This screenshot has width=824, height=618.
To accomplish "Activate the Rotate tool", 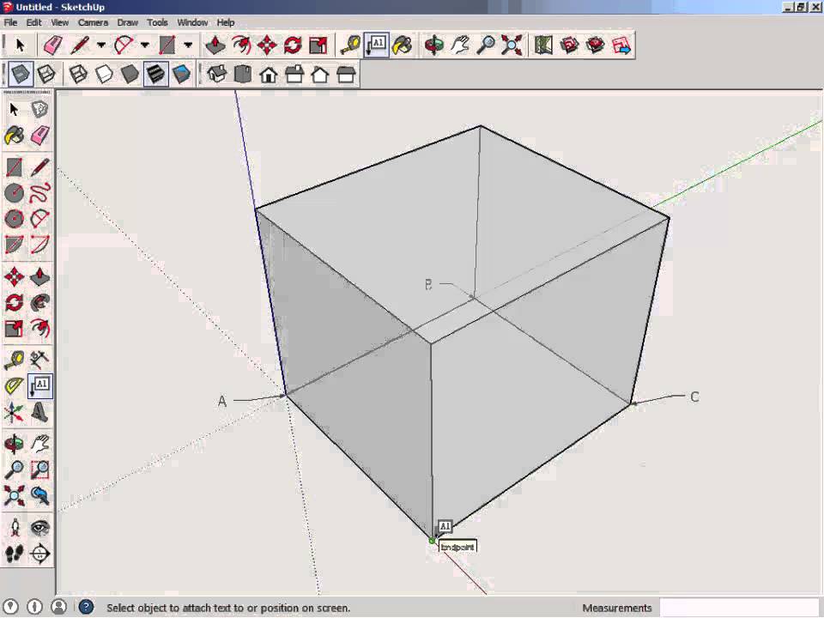I will click(x=293, y=45).
